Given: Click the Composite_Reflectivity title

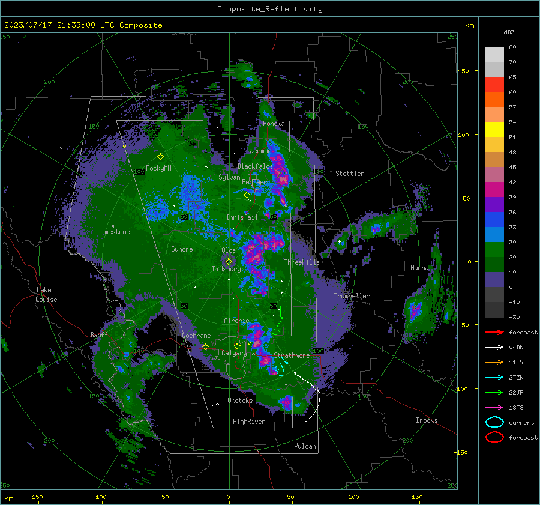Looking at the screenshot, I should tap(269, 9).
